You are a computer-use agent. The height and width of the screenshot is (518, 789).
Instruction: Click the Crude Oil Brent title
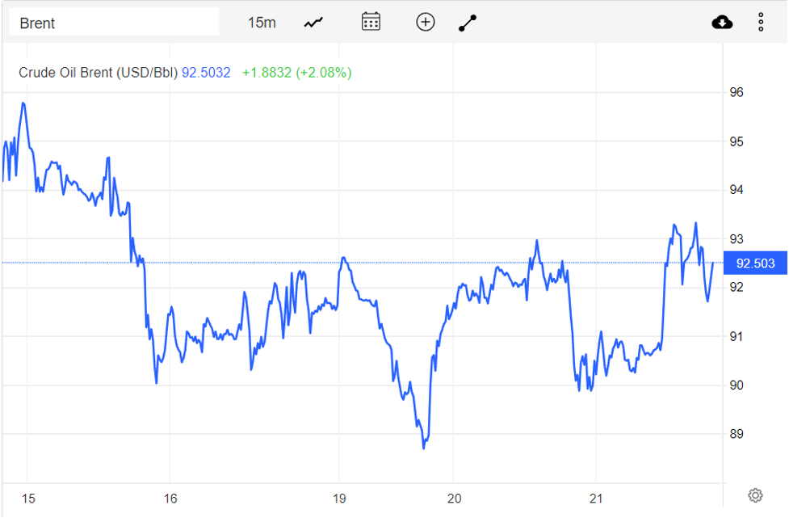point(98,73)
